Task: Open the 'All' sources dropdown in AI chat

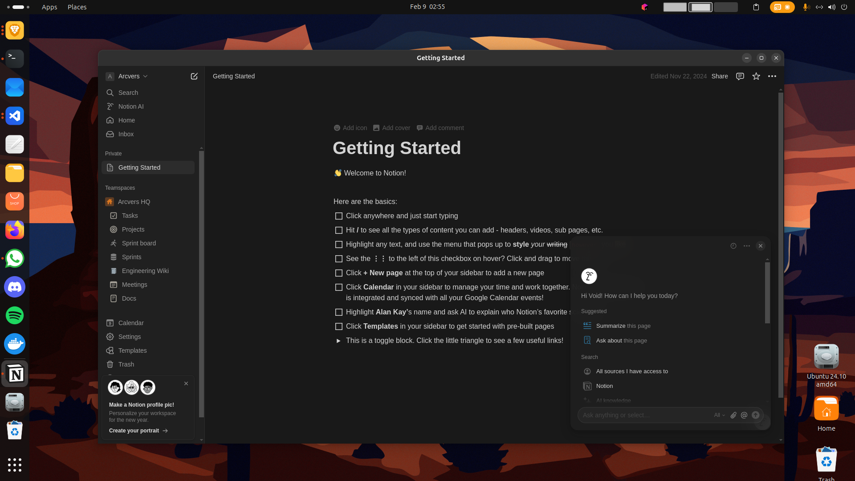Action: pyautogui.click(x=719, y=415)
